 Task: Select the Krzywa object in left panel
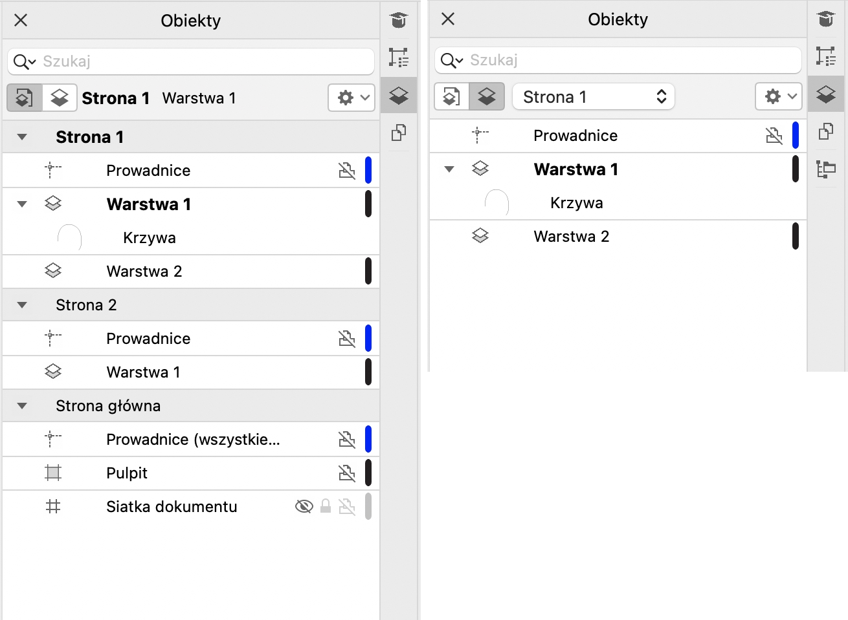pyautogui.click(x=149, y=237)
